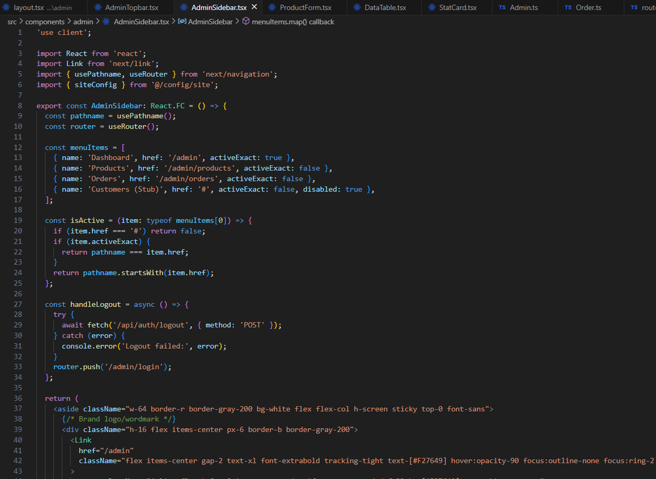Click the React icon on StatCard.tsx tab
Screen dimensions: 656x479
[x=432, y=8]
